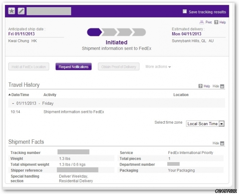Click the last progress step segment

[139, 32]
